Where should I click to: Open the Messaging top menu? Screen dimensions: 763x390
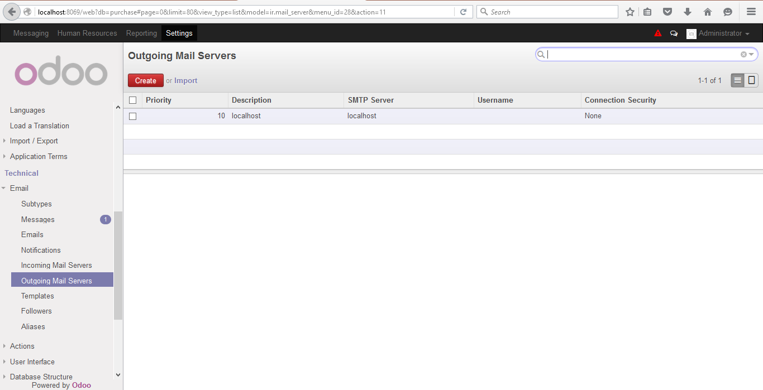click(31, 33)
